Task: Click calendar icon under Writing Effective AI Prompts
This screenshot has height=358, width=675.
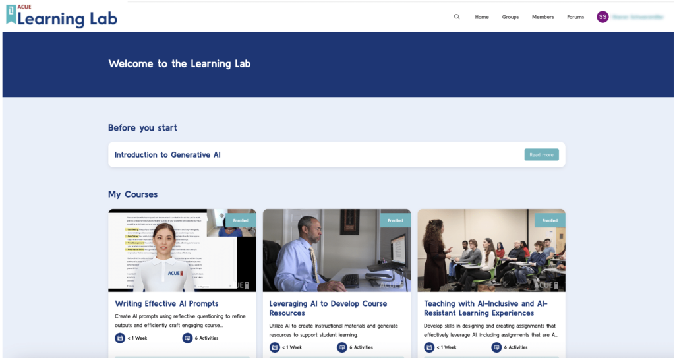Action: pyautogui.click(x=120, y=338)
